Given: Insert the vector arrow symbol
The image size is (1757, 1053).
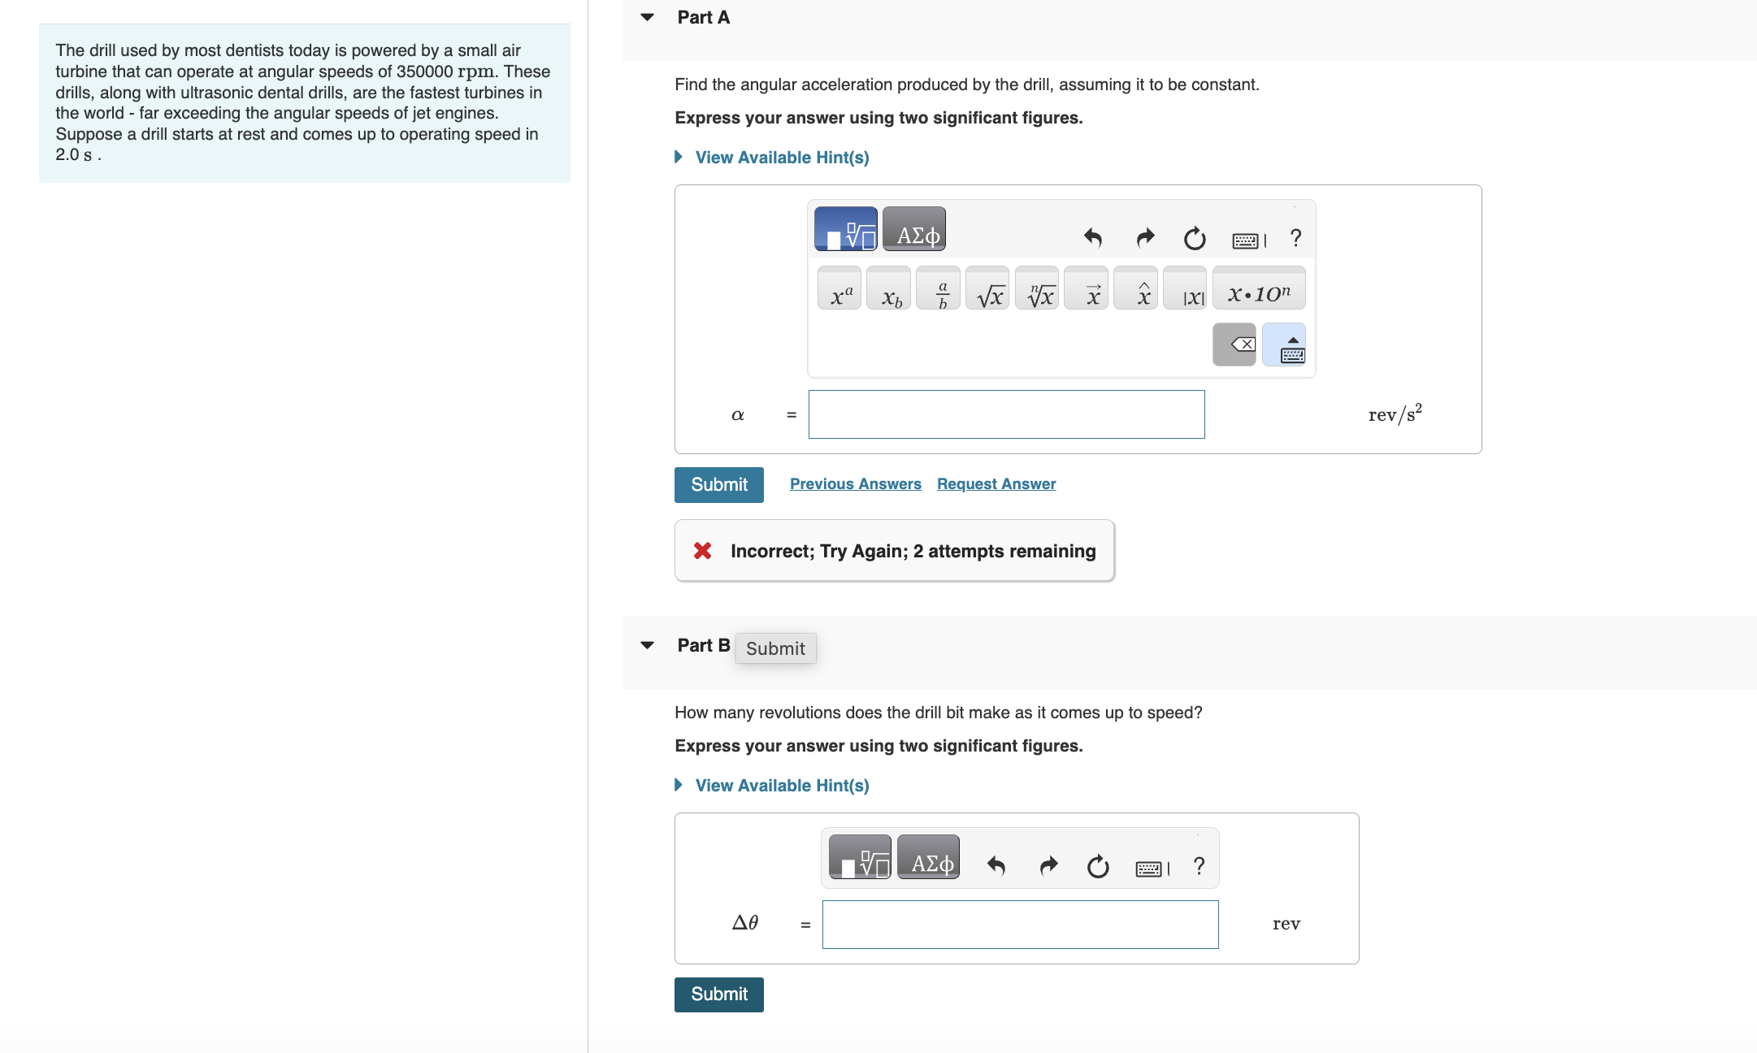Looking at the screenshot, I should tap(1087, 289).
